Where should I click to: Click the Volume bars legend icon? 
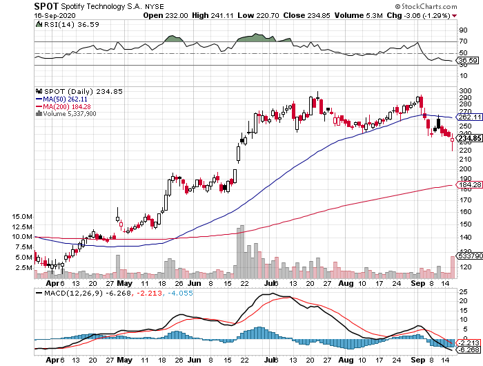(x=39, y=114)
